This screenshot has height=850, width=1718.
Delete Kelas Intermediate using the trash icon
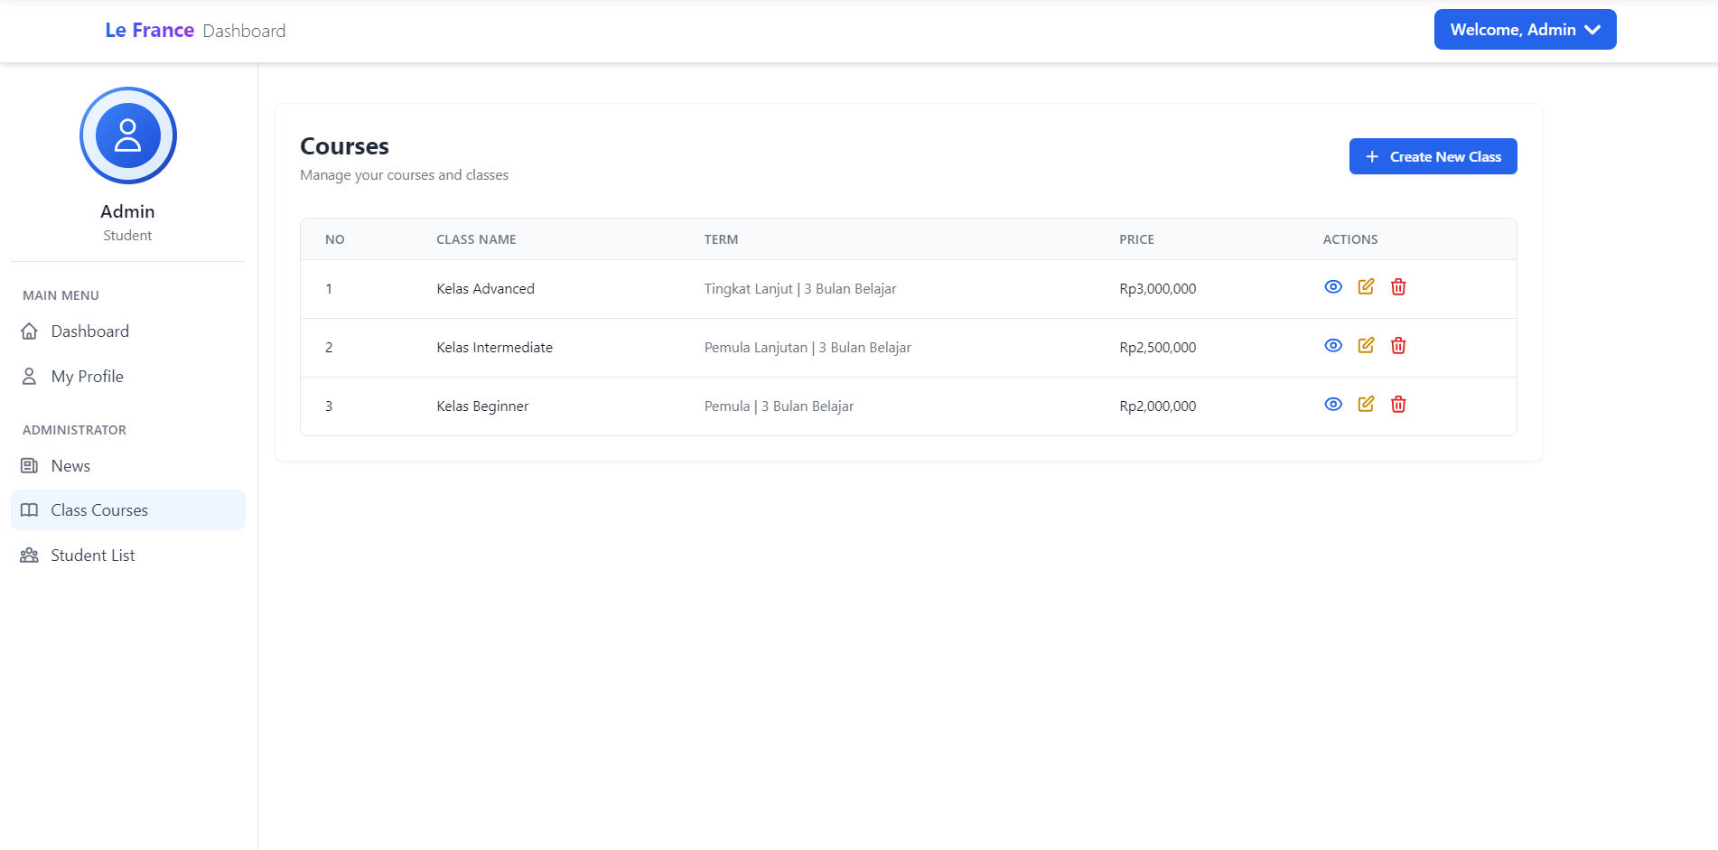(x=1397, y=345)
